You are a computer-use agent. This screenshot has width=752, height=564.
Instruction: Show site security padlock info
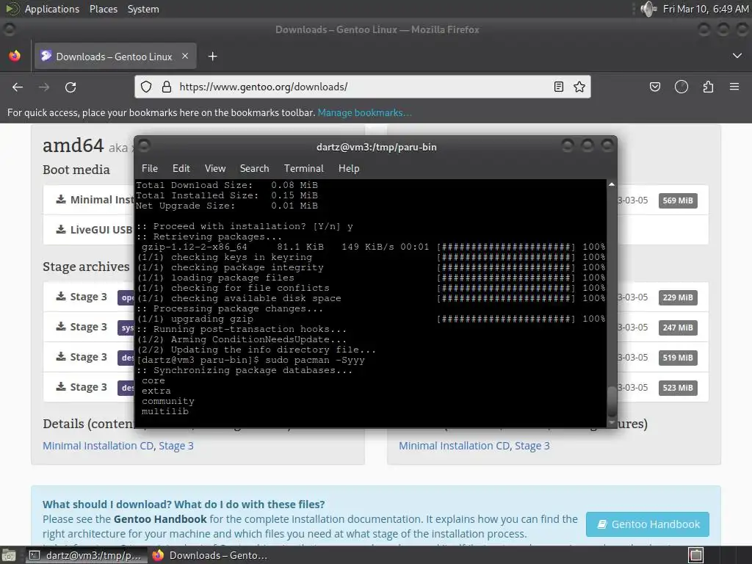tap(167, 87)
